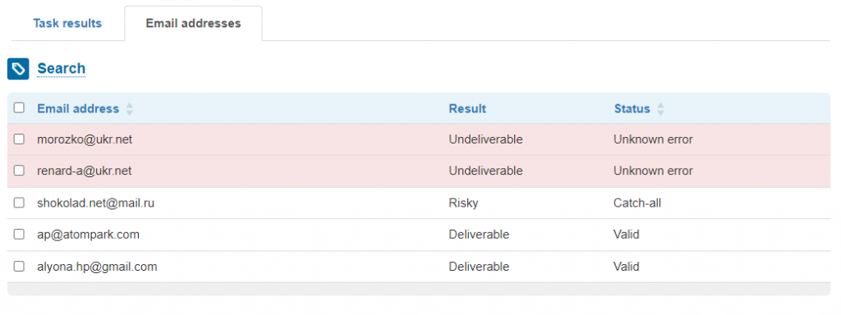The width and height of the screenshot is (841, 315).
Task: Toggle the select-all checkbox in header
Action: [20, 107]
